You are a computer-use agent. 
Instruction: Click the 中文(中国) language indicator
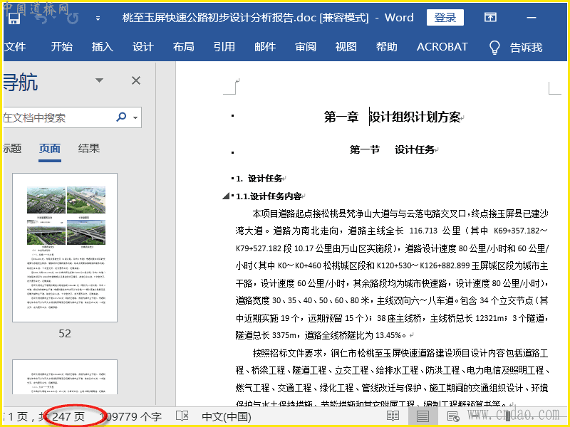tap(227, 416)
